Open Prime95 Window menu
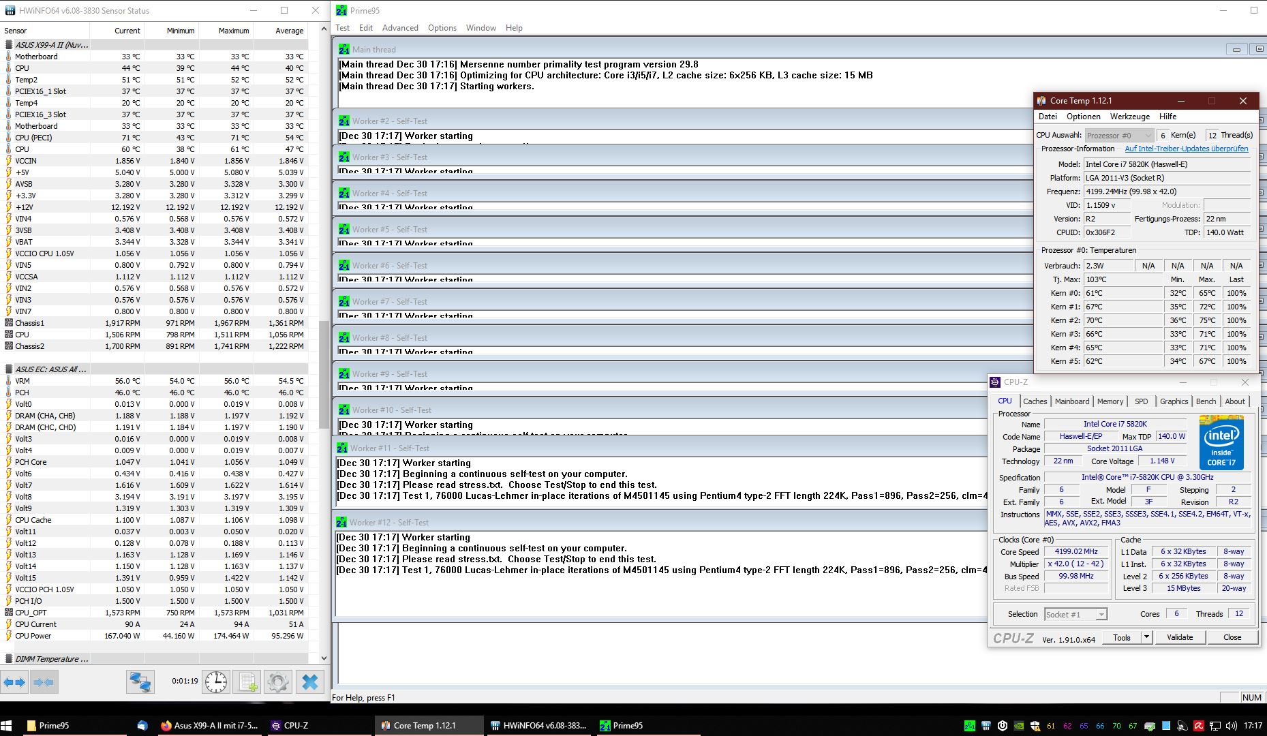 point(480,28)
